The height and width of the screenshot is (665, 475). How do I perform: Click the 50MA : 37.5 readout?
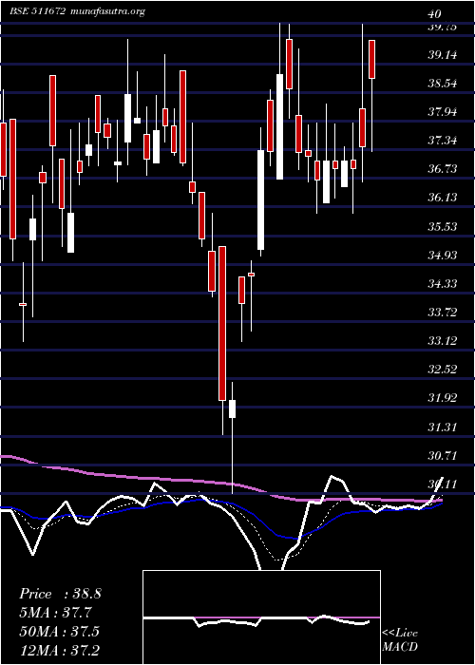[x=60, y=631]
